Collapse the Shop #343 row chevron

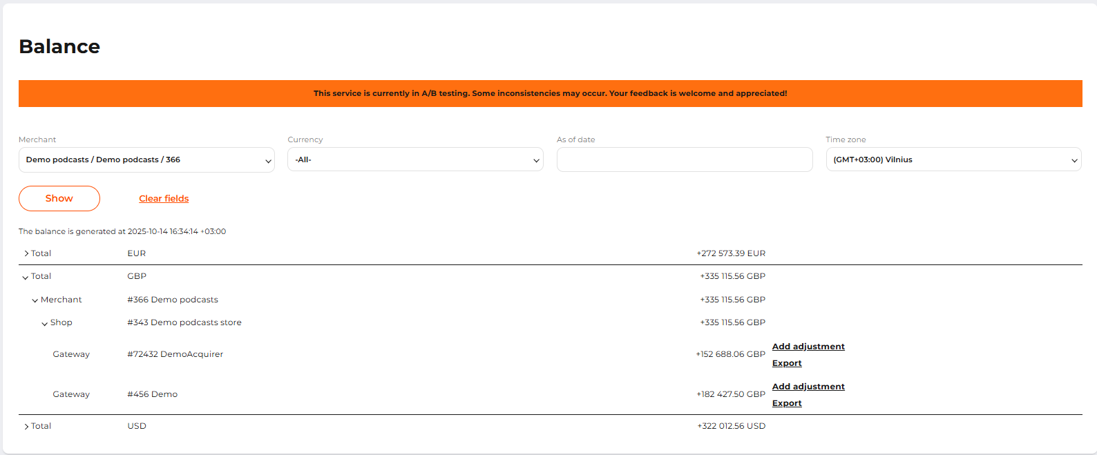[45, 323]
